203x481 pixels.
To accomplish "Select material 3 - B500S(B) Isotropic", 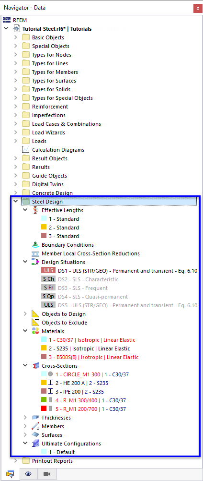I will [x=93, y=357].
